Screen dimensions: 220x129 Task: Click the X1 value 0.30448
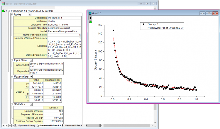pyautogui.click(x=36, y=97)
